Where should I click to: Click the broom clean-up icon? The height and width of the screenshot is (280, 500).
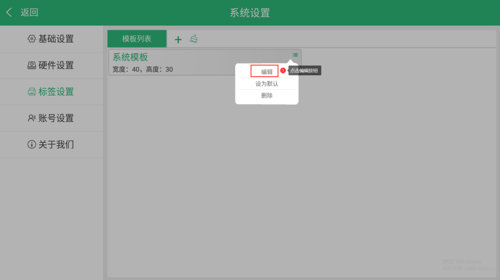point(194,39)
